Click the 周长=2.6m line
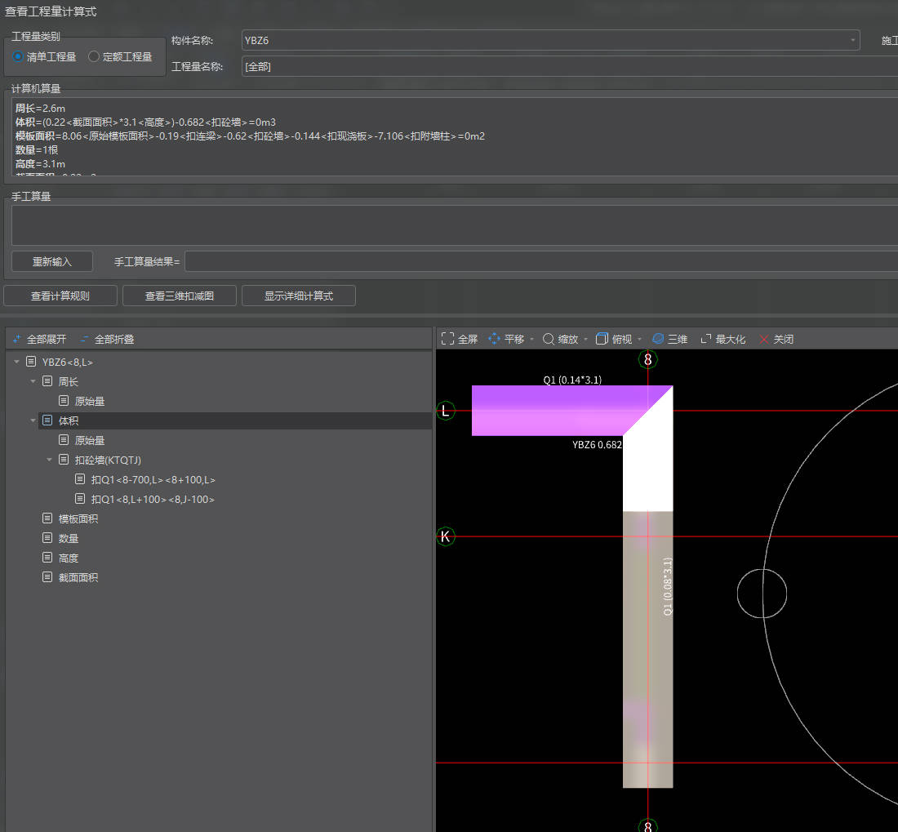Screen dimensions: 898x832 click(40, 109)
